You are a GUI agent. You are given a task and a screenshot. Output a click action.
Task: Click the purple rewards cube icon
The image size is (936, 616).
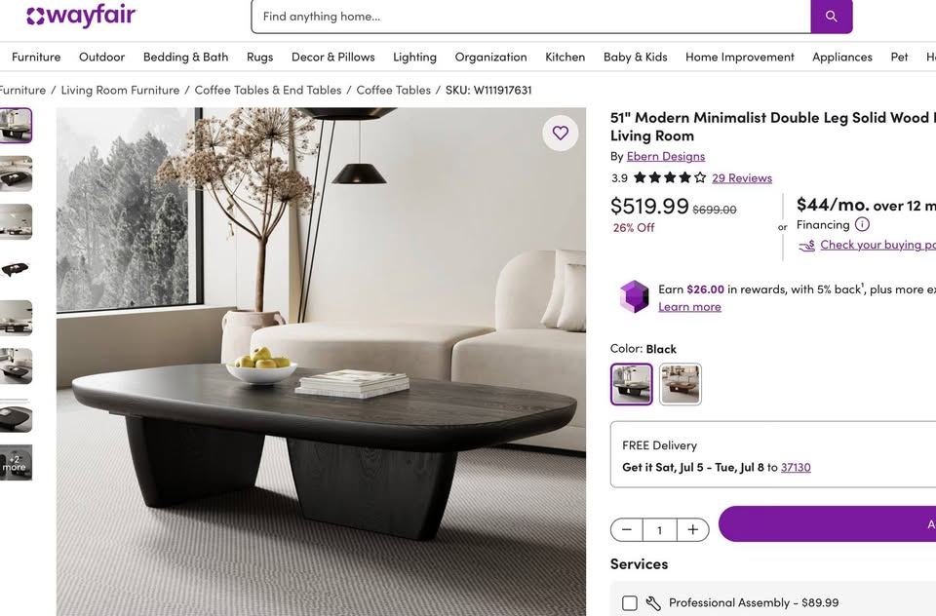[x=634, y=296]
